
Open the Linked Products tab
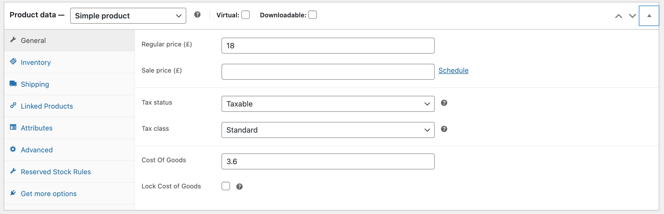(47, 106)
